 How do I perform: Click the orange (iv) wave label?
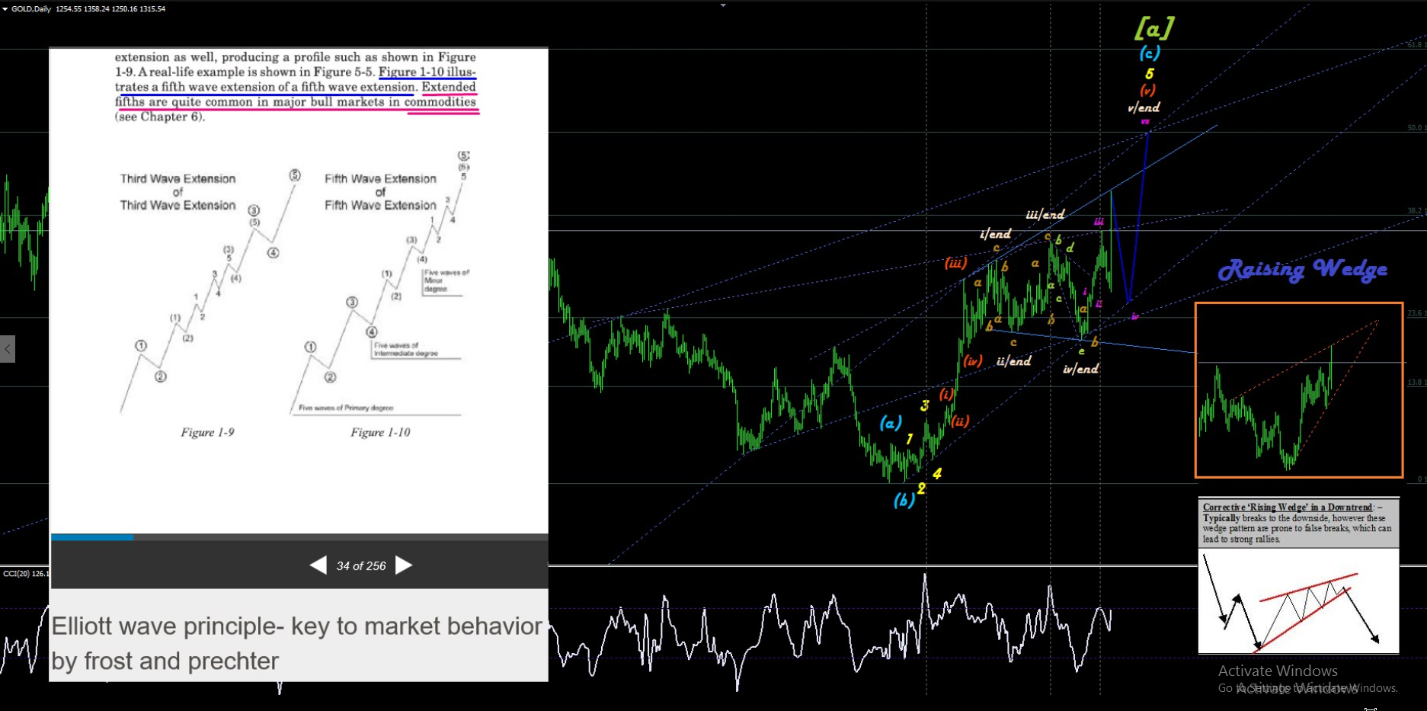973,361
